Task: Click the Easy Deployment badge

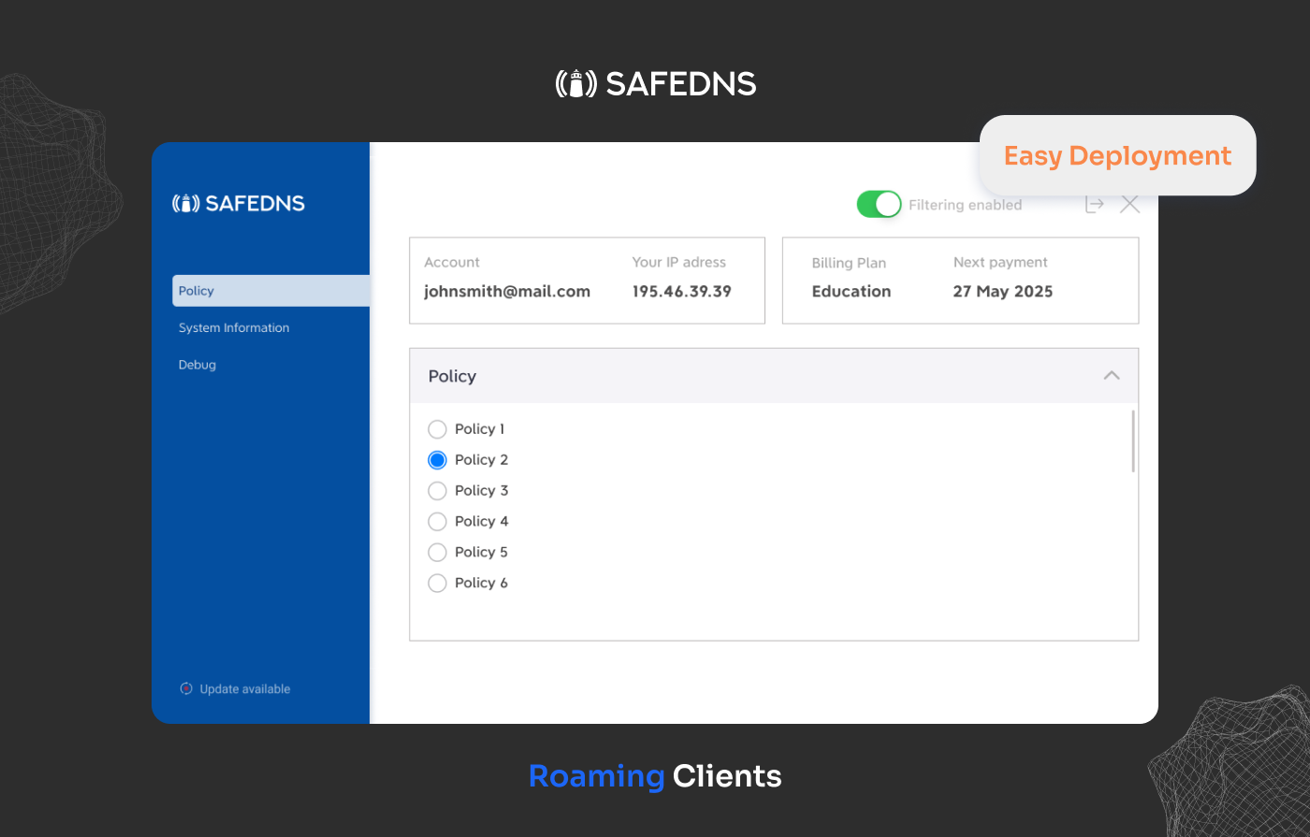Action: 1116,155
